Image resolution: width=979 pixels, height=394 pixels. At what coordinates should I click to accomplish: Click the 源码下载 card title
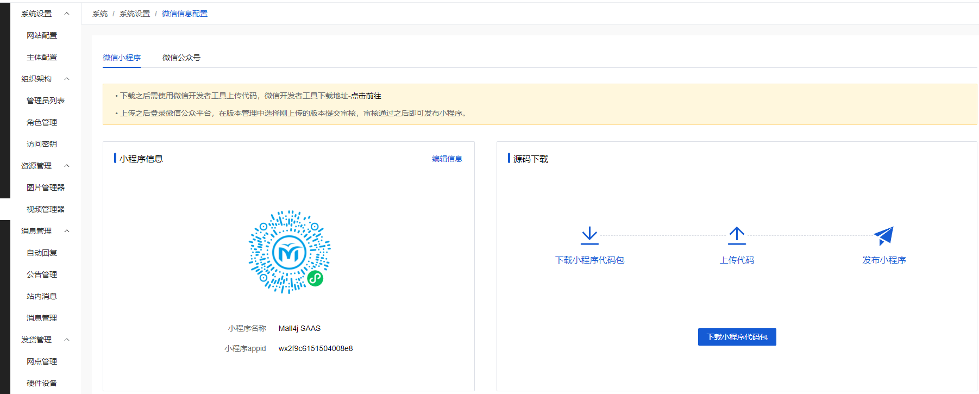click(531, 159)
